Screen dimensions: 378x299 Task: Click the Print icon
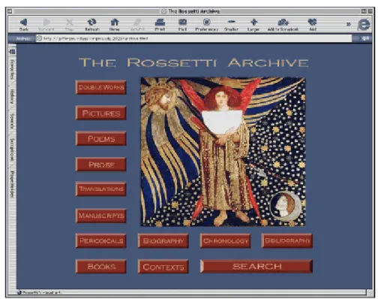pyautogui.click(x=160, y=23)
